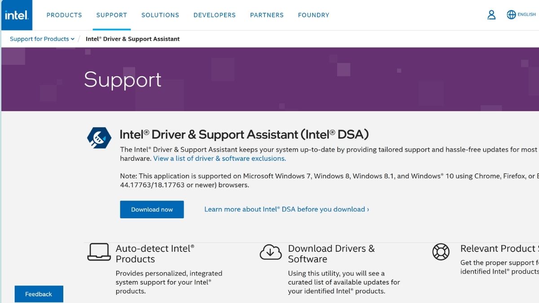Open the user account icon
The image size is (539, 303).
(491, 15)
